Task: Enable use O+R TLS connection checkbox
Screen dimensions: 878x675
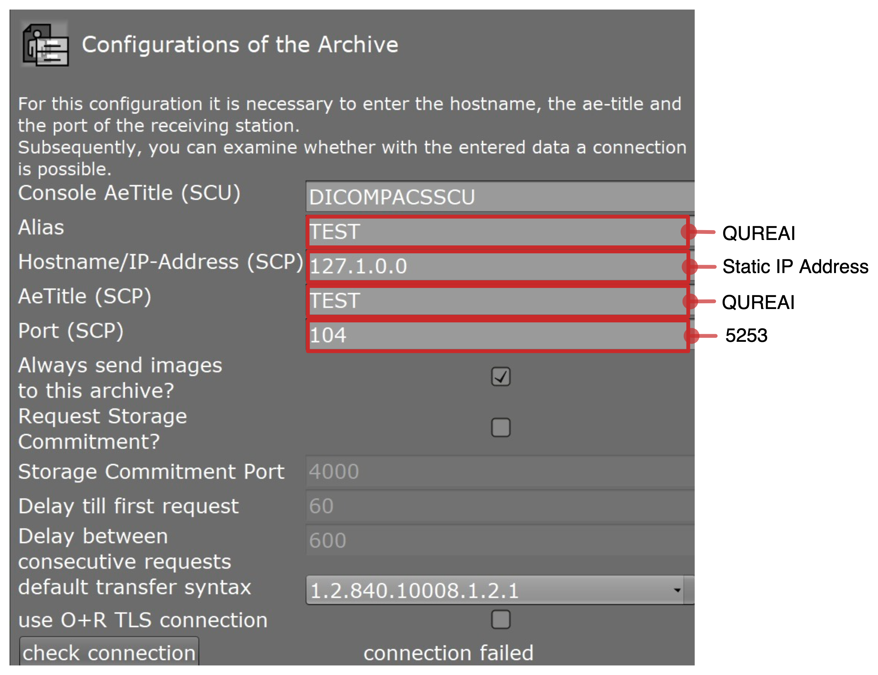Action: coord(500,619)
